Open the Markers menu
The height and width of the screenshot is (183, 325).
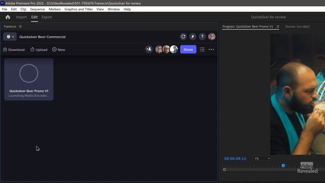tap(54, 9)
